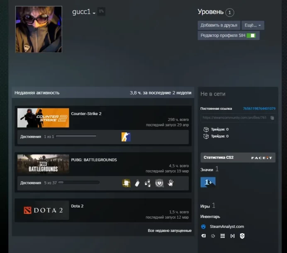Open the gucc1 profile avatar image
The height and width of the screenshot is (253, 287).
(x=39, y=29)
